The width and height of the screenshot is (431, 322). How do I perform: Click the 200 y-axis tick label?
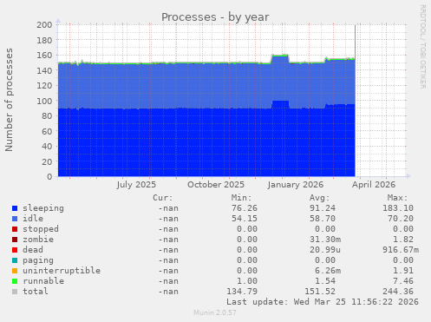coord(44,25)
